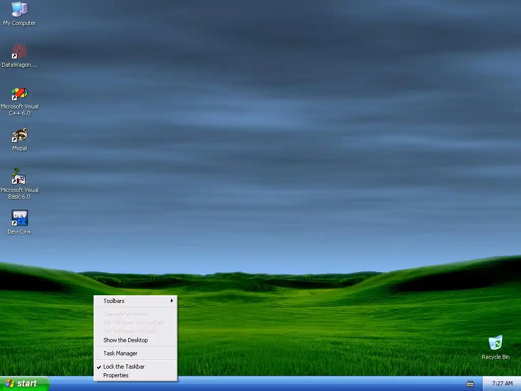Select the Microsoft Visual C++ 6.0 icon
Viewport: 521px width, 391px height.
click(x=20, y=94)
